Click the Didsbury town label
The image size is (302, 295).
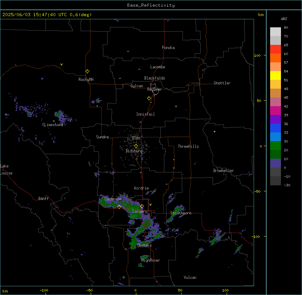[x=134, y=151]
